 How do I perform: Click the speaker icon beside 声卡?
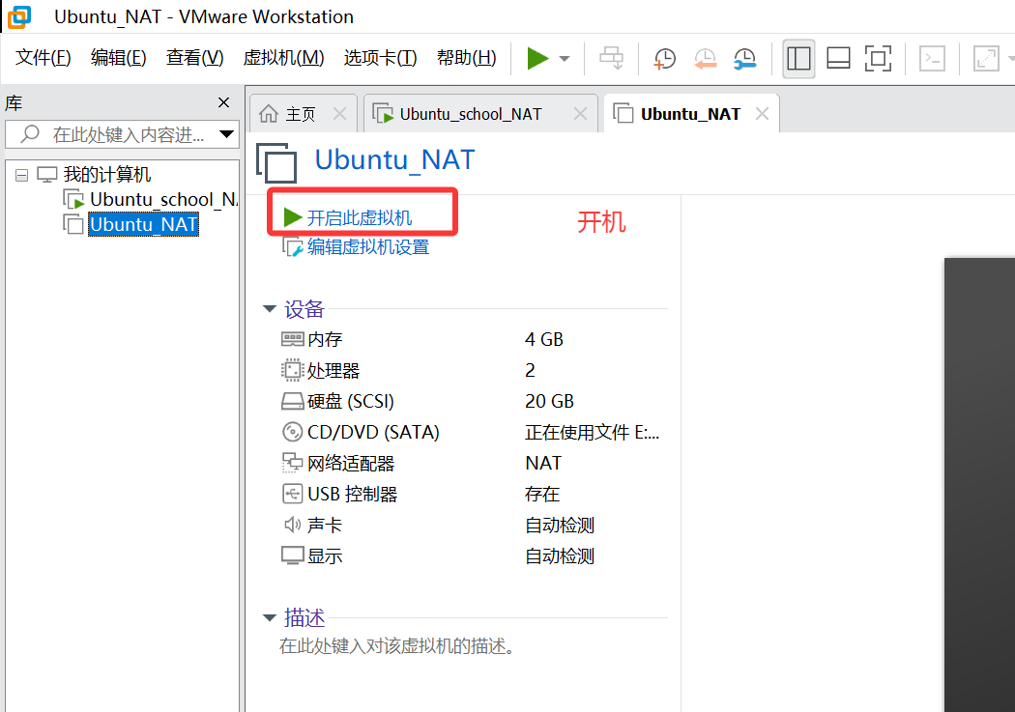[293, 525]
